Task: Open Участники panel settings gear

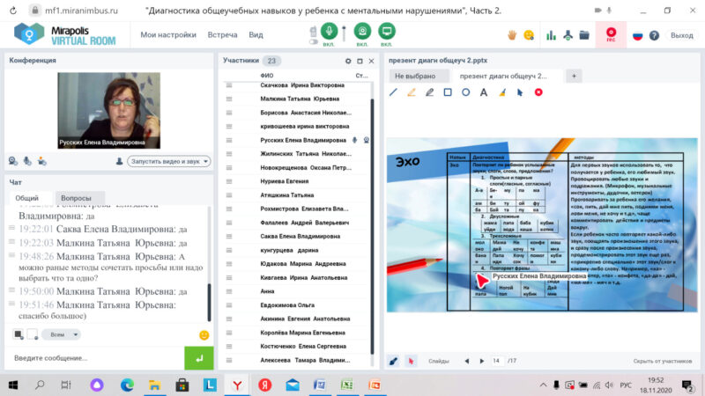Action: [348, 61]
